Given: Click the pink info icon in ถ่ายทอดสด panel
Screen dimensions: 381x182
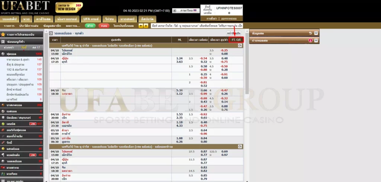Looking at the screenshot, I should tap(311, 40).
